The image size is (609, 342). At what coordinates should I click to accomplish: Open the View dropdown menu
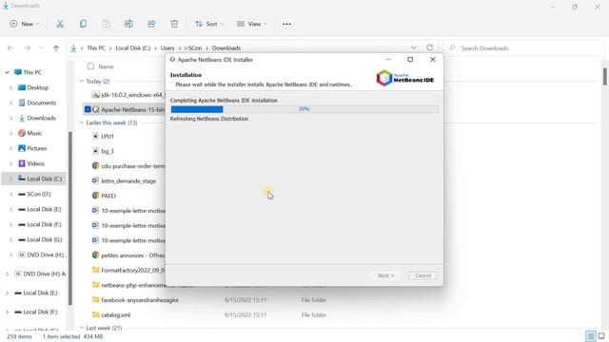[251, 24]
